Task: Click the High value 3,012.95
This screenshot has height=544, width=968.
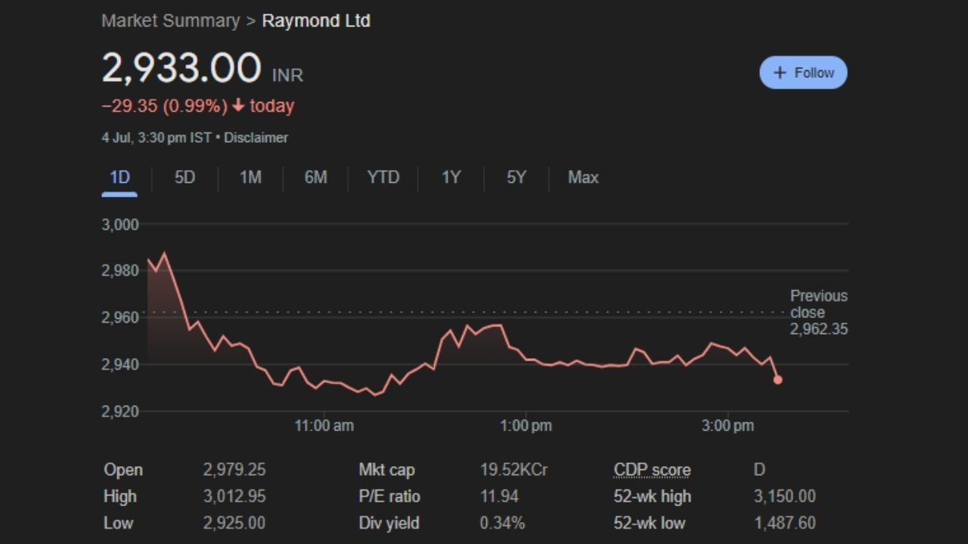Action: (234, 496)
